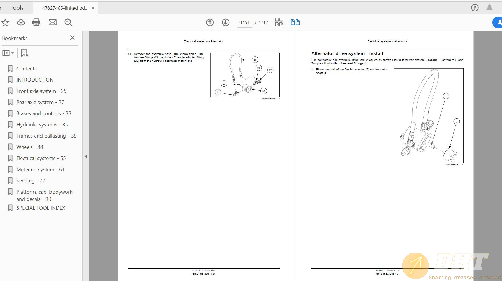Collapse the bookmarks side panel arrow

pos(86,156)
